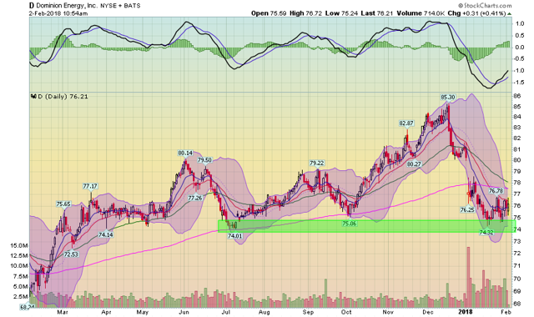
Task: Click the 12.5M volume axis label
Action: point(19,256)
